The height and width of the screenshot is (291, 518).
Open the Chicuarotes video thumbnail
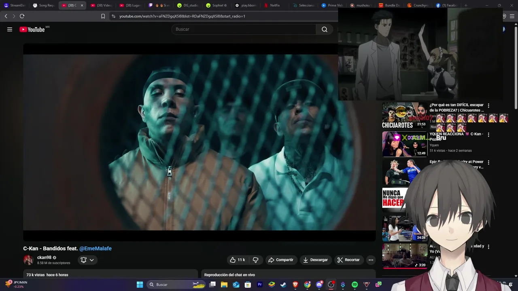pyautogui.click(x=404, y=115)
